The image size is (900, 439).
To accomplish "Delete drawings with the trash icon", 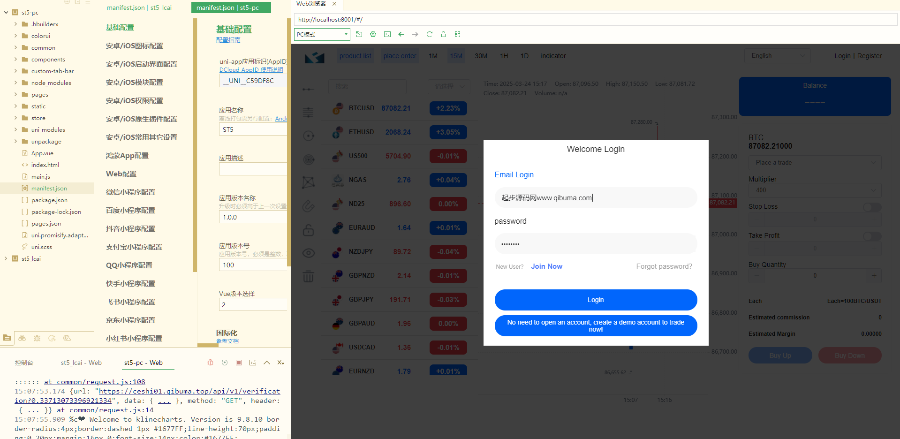I will [x=308, y=276].
